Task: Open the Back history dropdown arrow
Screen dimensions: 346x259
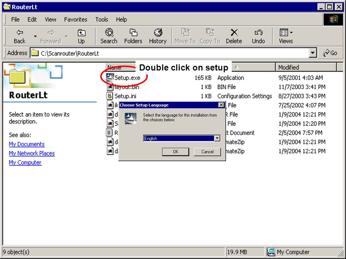Action: point(35,36)
